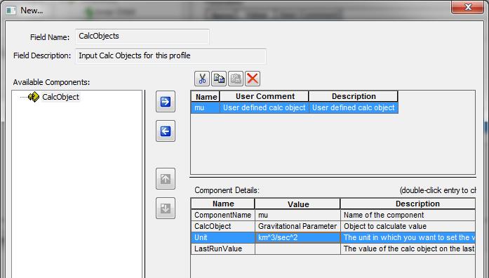Viewport: 489px width, 278px height.
Task: Click the Copy icon in toolbar
Action: [x=219, y=79]
